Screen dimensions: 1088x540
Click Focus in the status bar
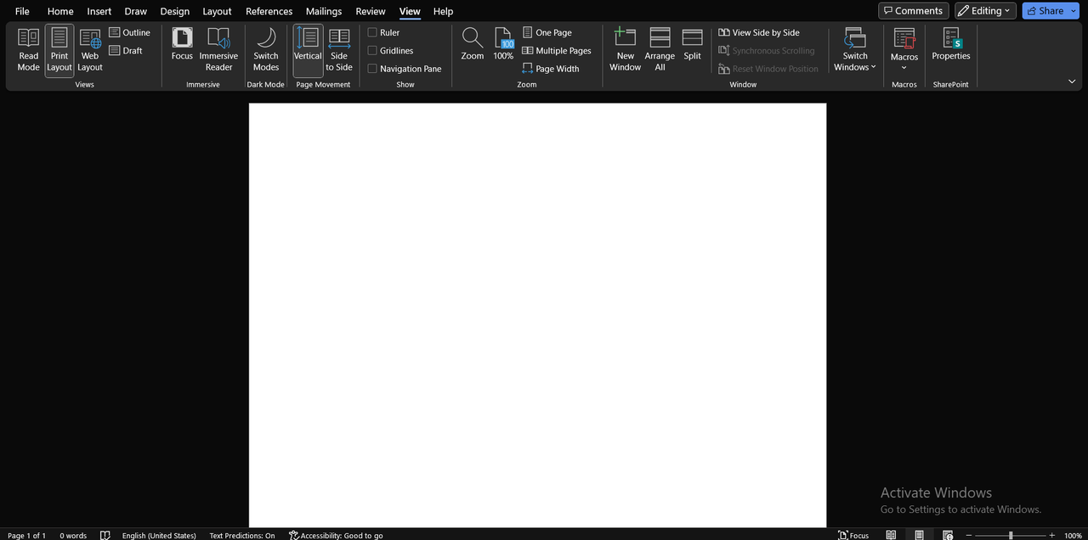(x=854, y=535)
